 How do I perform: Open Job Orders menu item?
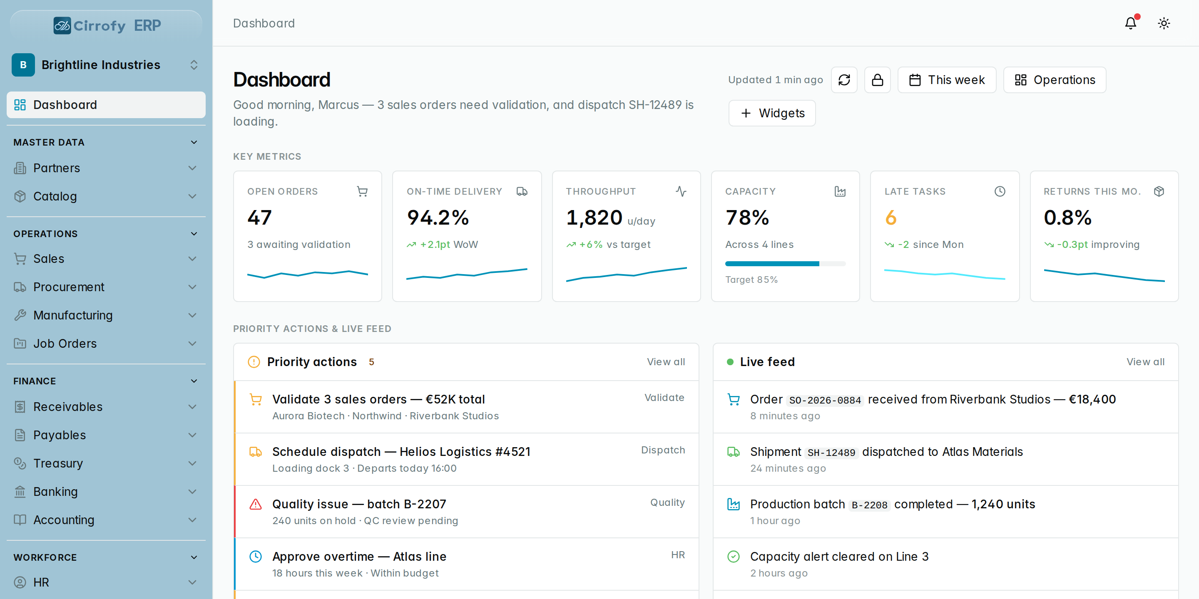106,344
